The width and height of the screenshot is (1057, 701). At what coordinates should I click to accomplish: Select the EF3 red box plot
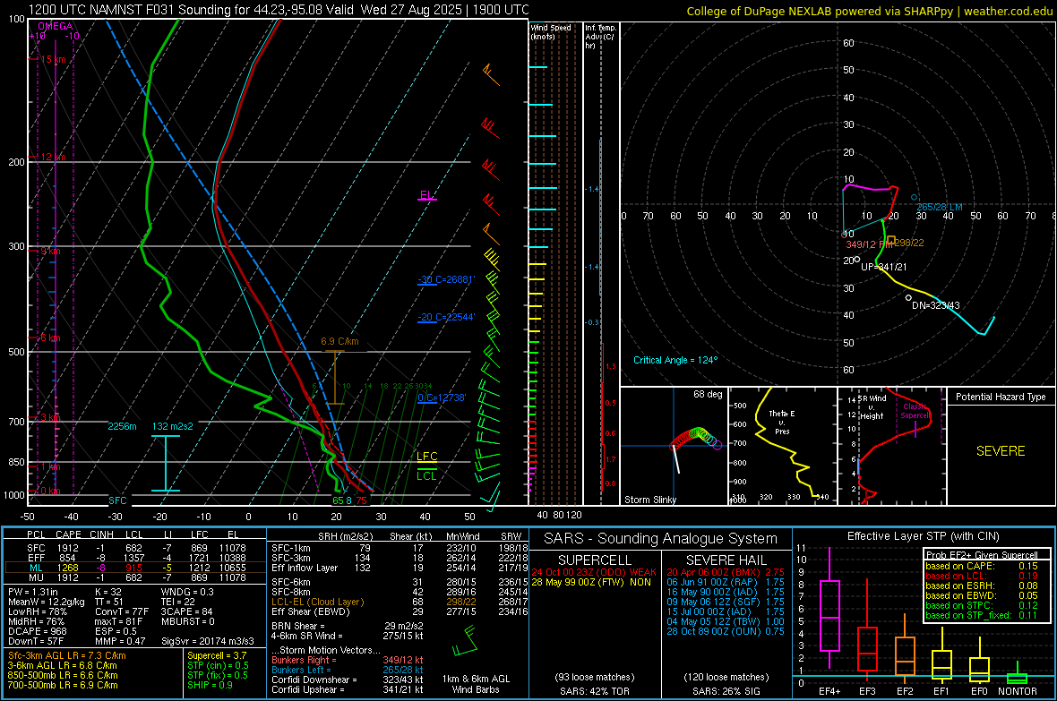click(x=867, y=630)
